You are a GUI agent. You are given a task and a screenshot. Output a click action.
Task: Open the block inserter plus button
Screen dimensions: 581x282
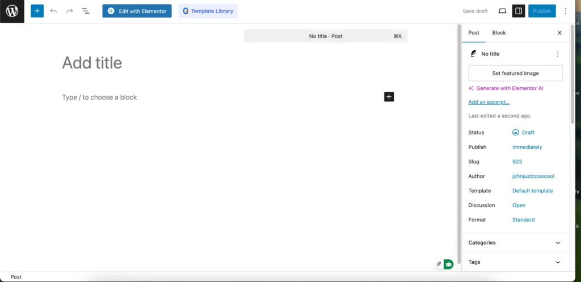coord(37,11)
